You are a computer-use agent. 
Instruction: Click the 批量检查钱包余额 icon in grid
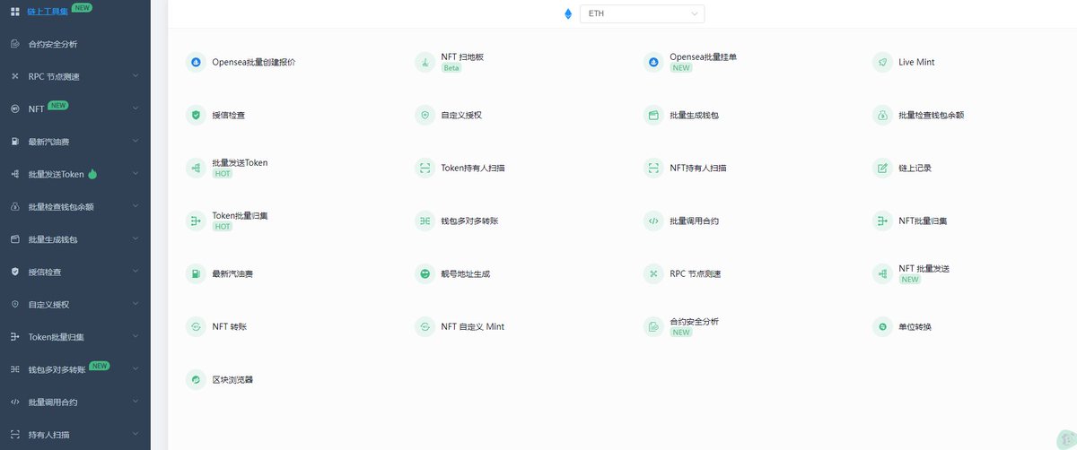tap(882, 116)
